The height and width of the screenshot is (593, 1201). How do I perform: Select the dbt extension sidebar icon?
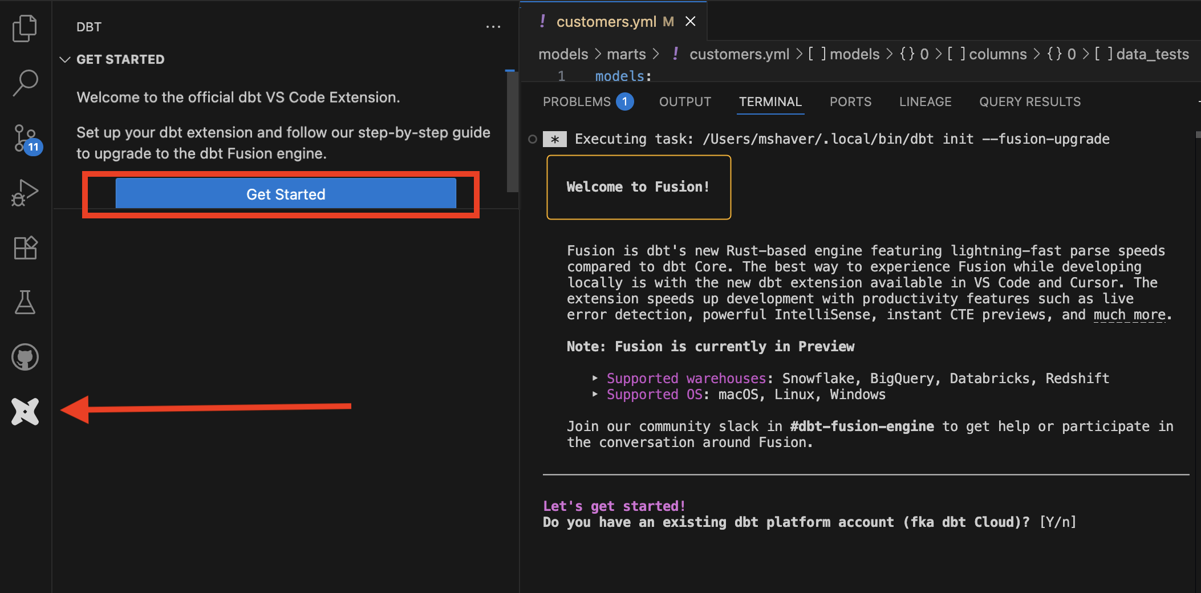coord(25,412)
